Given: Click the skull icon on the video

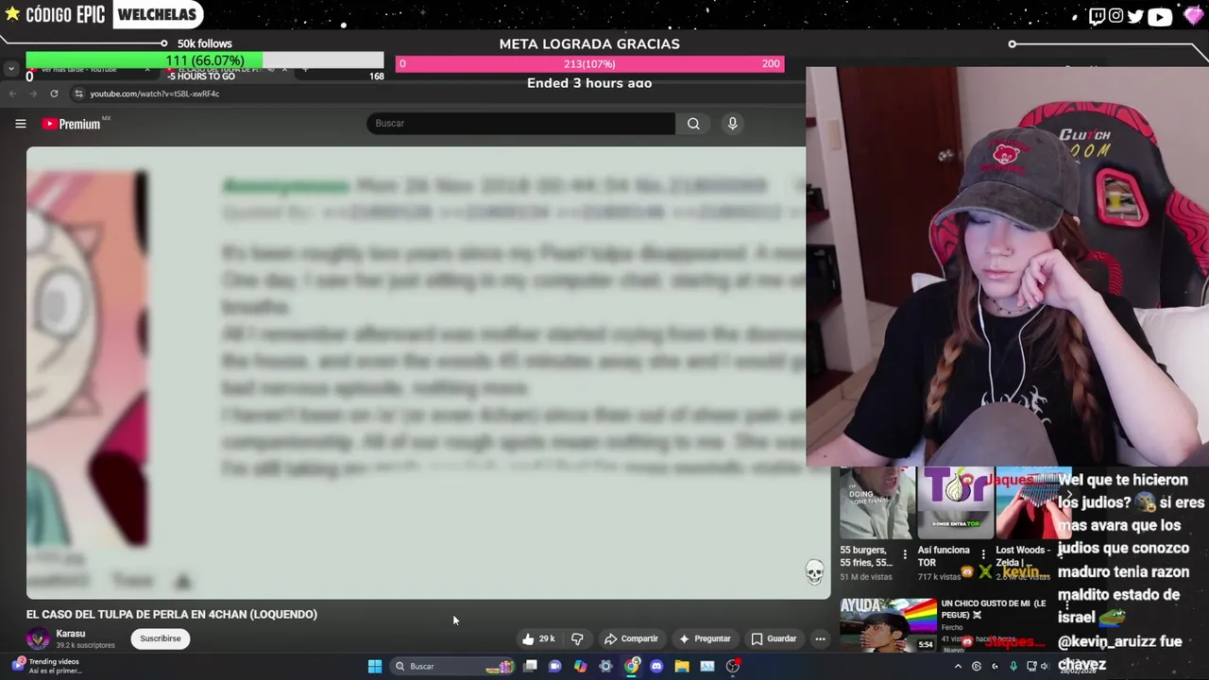Looking at the screenshot, I should [x=814, y=571].
